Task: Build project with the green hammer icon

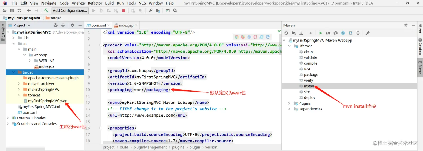Action: (x=46, y=11)
